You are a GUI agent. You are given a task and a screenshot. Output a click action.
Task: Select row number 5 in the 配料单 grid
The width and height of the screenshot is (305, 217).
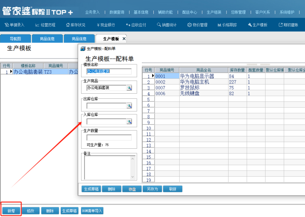pos(148,99)
